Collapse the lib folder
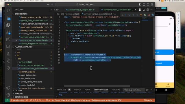Viewport: 185px width, 104px height. [x=18, y=55]
